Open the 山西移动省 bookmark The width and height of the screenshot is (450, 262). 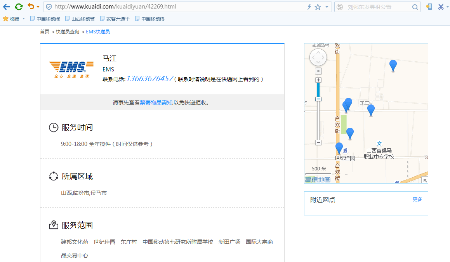click(x=80, y=19)
